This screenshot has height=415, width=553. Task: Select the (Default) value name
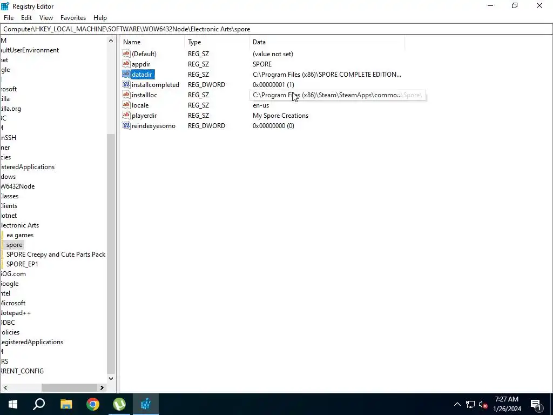tap(144, 54)
